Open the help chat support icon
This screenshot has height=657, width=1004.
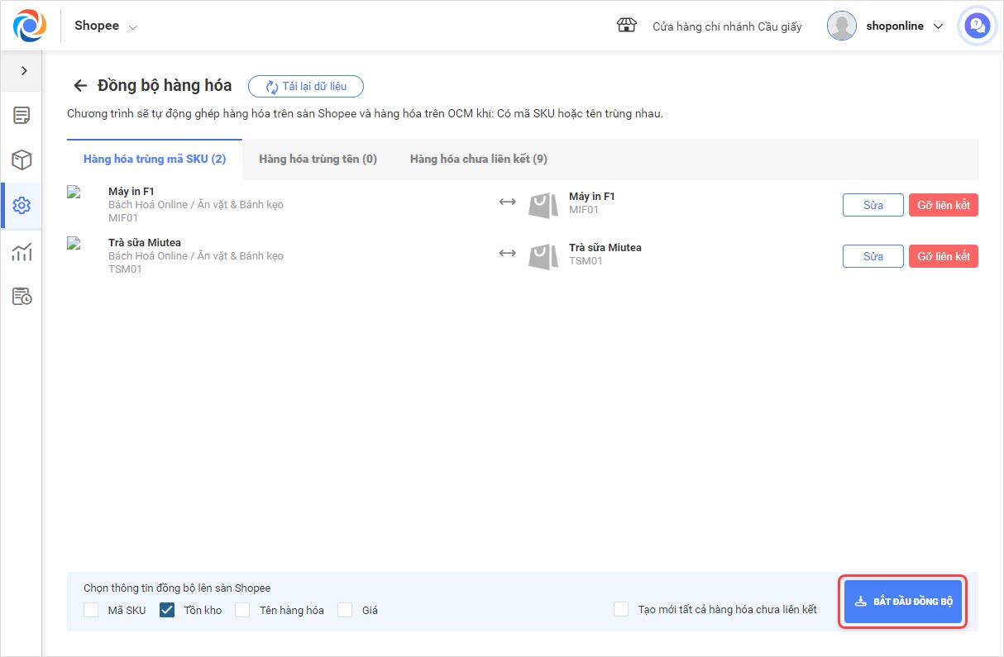(977, 26)
